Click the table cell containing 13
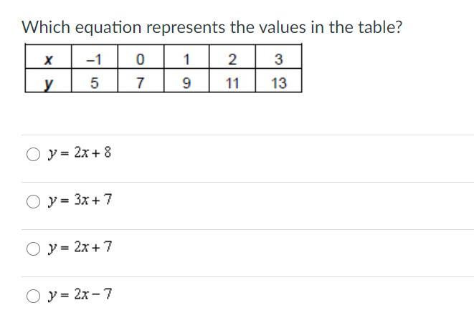Screen dimensions: 474x328 (x=279, y=80)
